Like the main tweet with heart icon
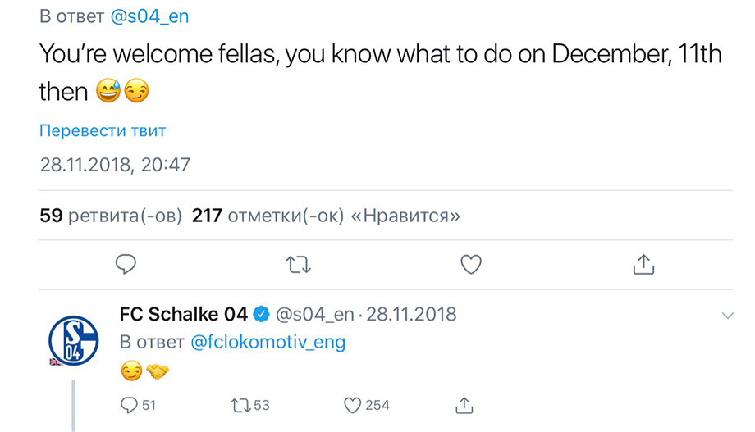The image size is (755, 432). coord(471,265)
